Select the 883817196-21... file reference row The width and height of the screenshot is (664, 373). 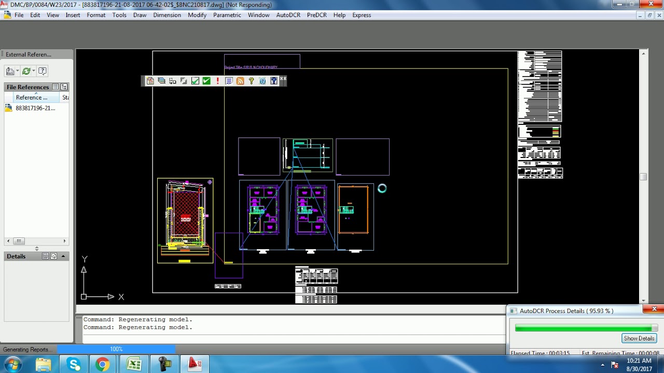tap(37, 108)
